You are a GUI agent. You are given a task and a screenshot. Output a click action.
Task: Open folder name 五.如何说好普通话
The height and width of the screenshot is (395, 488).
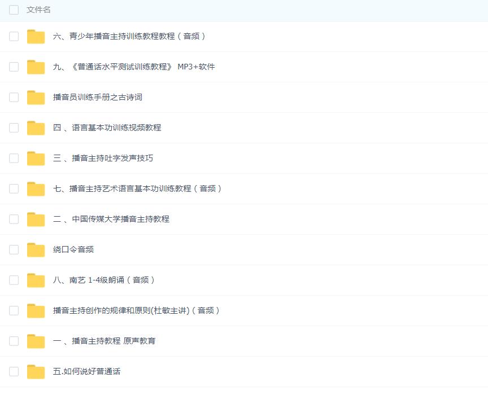87,372
